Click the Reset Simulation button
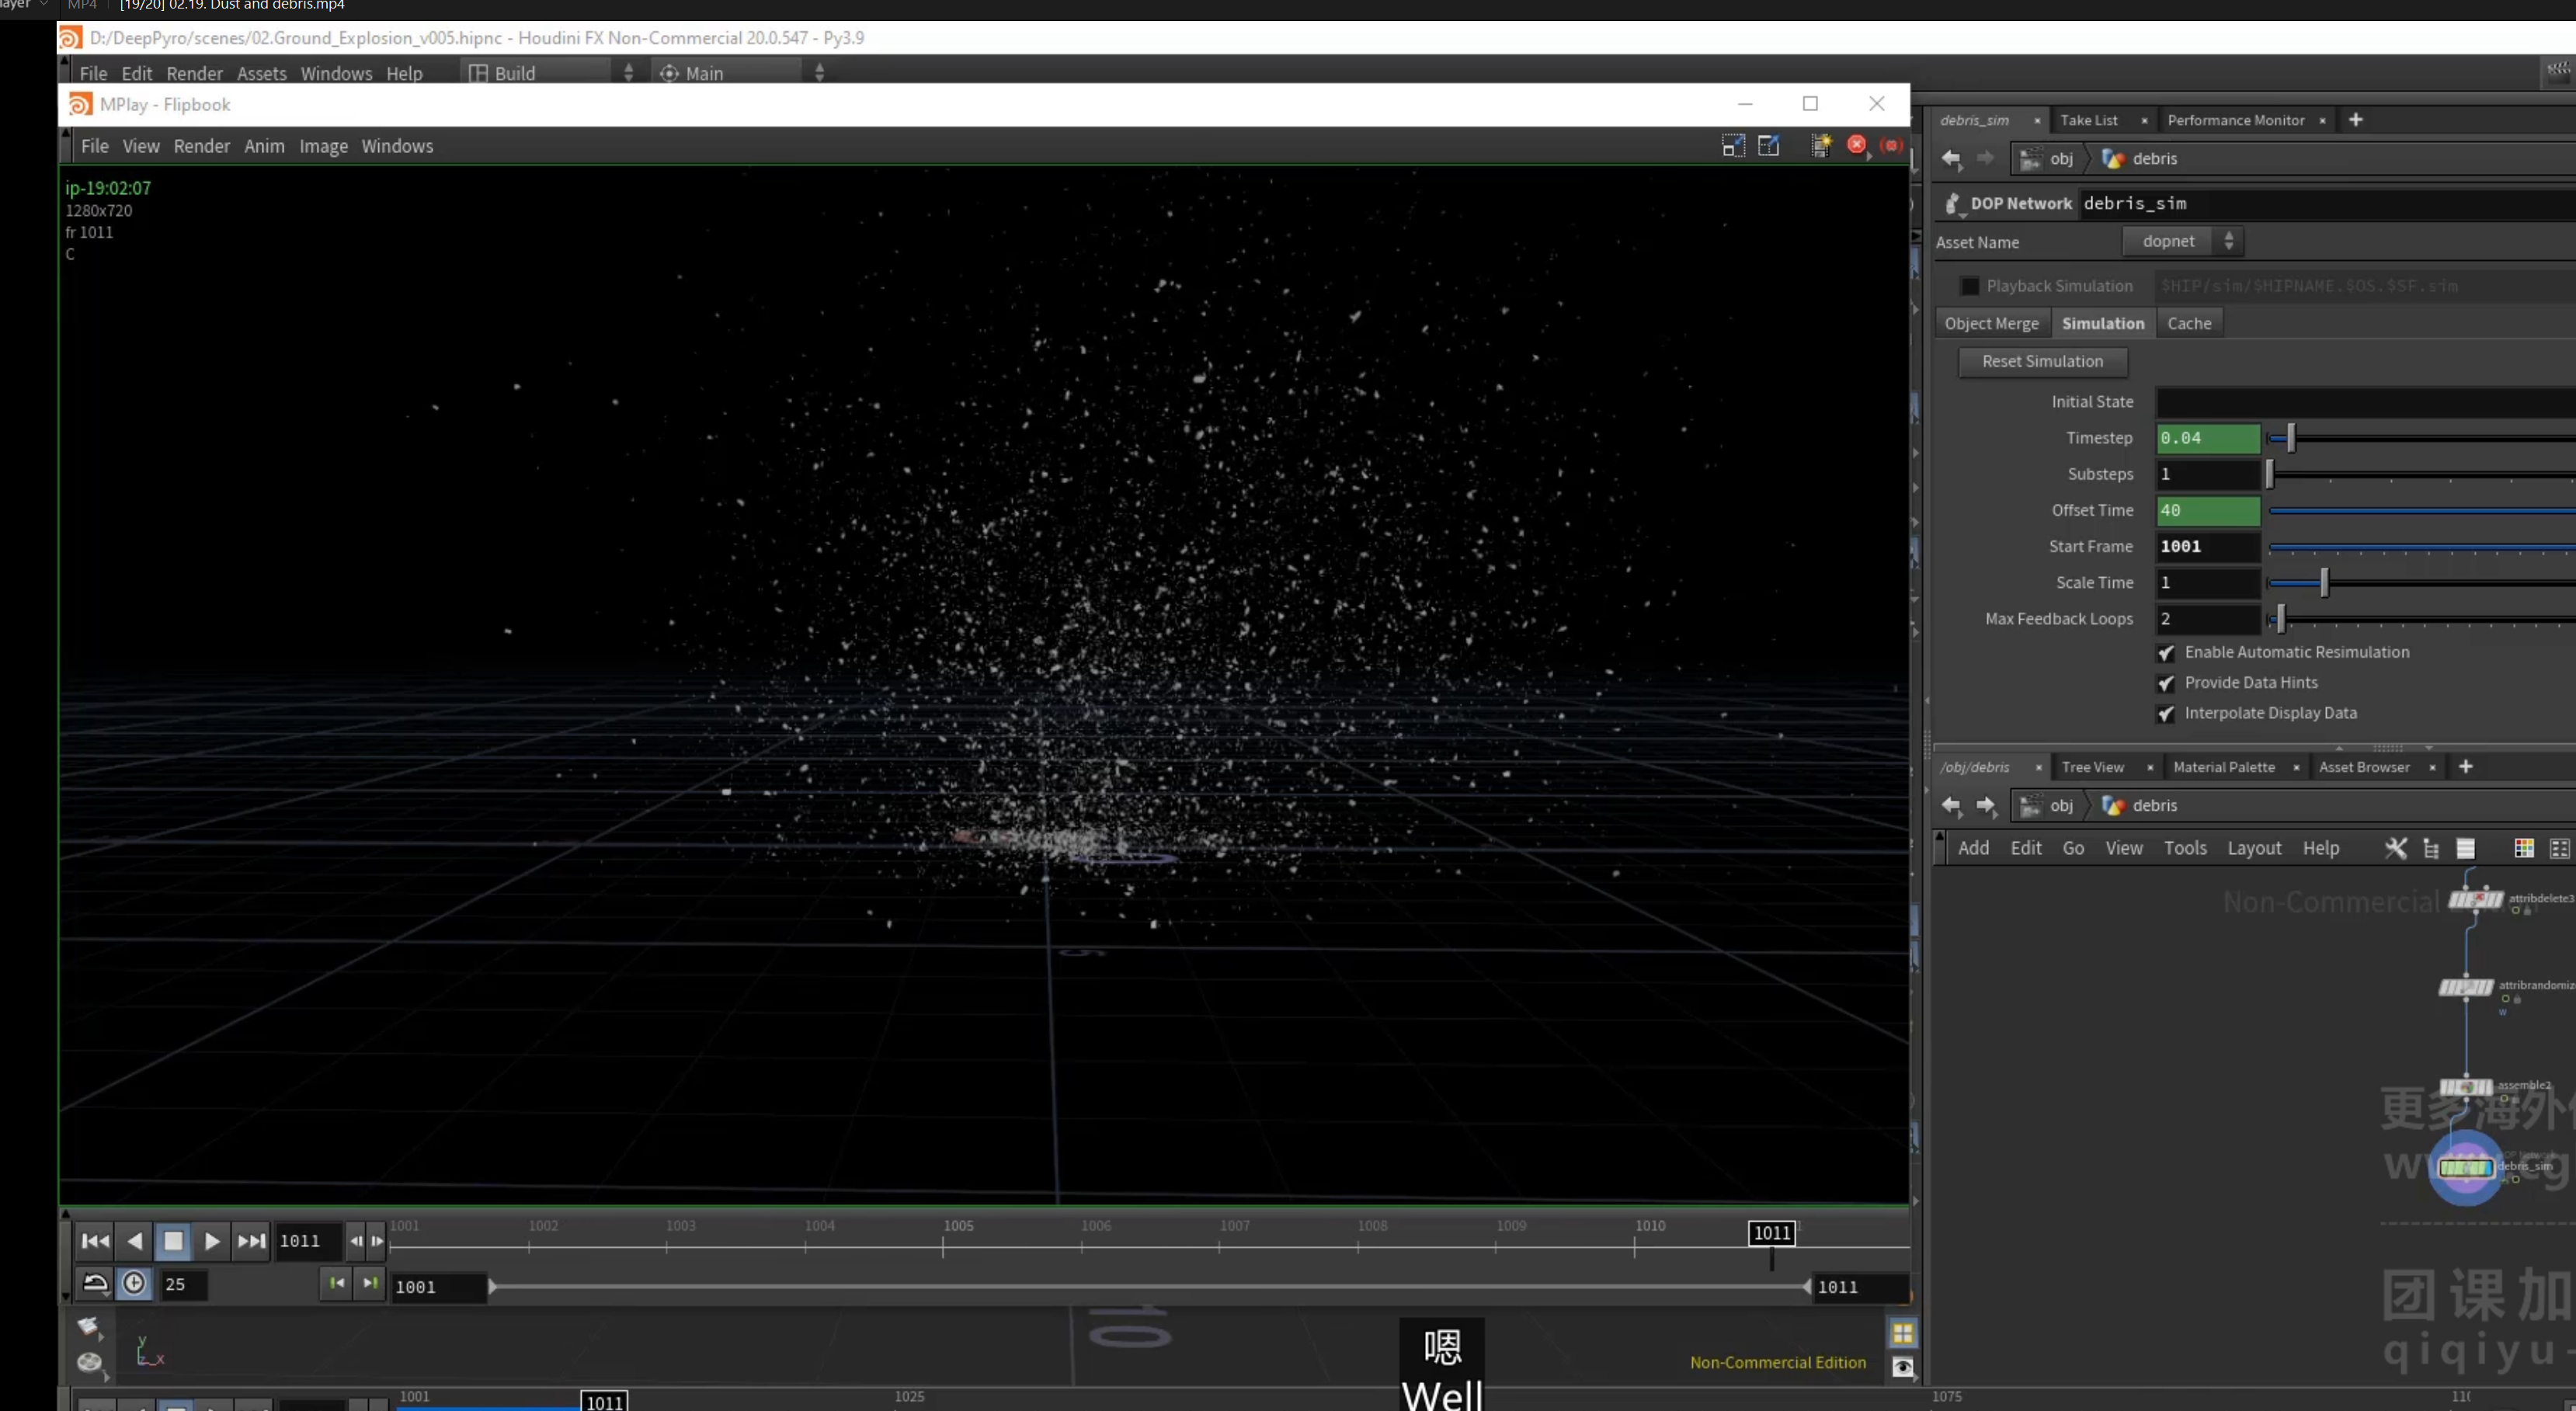2576x1411 pixels. click(2042, 361)
